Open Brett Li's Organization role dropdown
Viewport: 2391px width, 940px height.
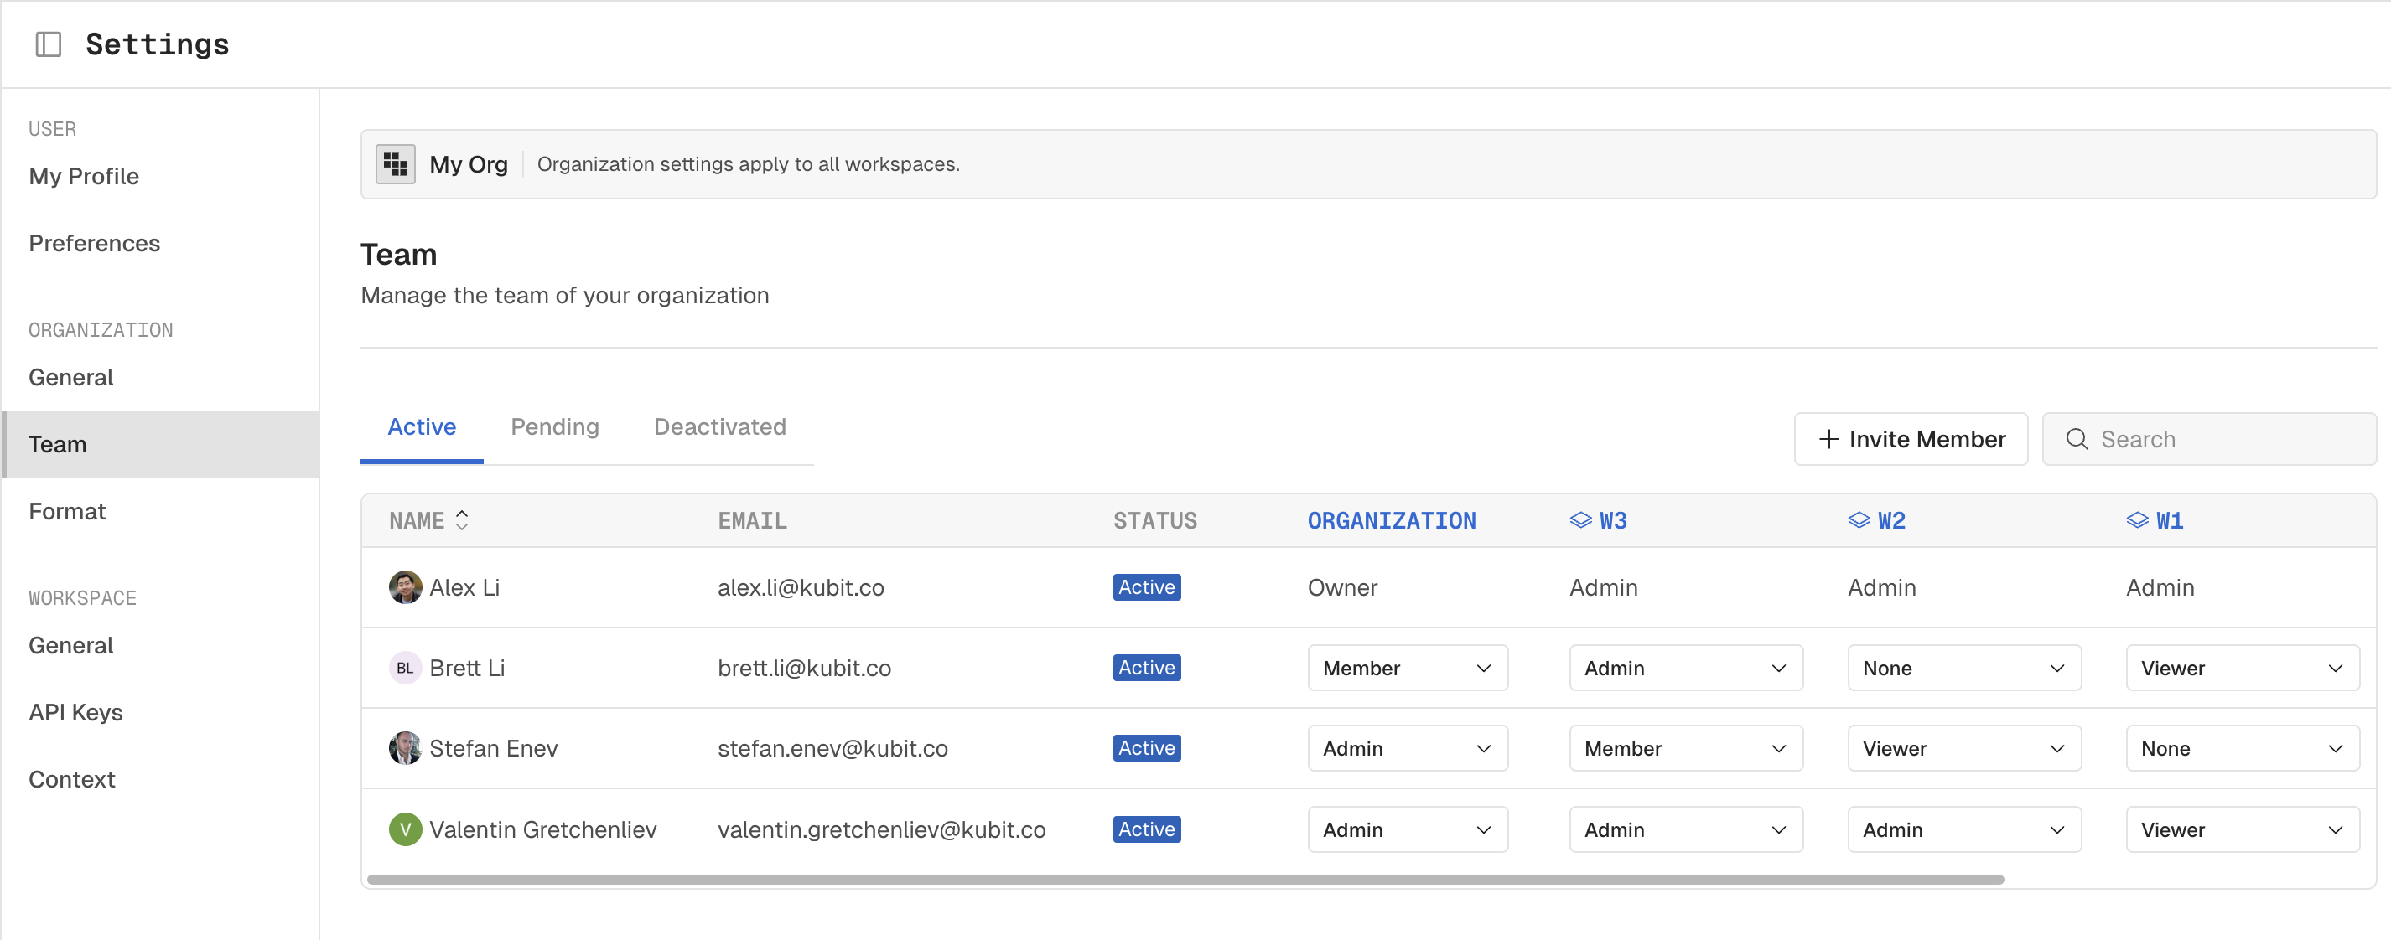[1407, 668]
